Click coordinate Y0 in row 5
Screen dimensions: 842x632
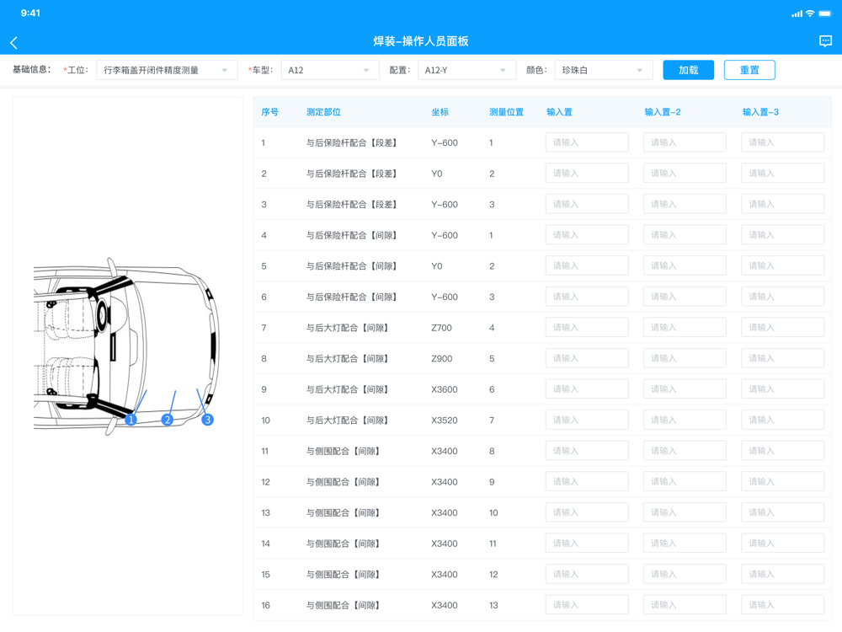[x=436, y=266]
